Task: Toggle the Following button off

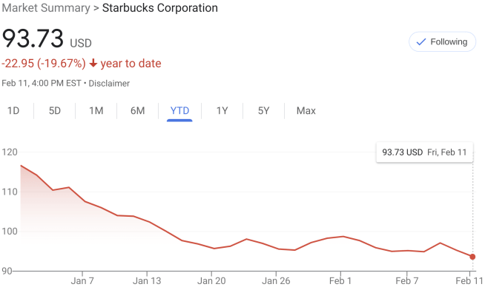Action: coord(442,41)
